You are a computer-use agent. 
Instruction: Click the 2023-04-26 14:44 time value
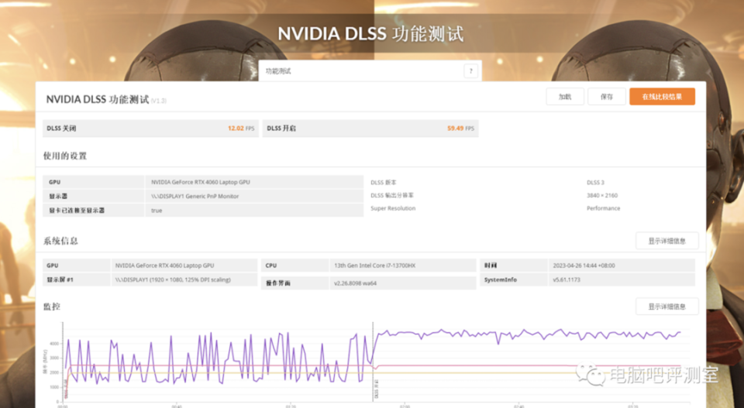[584, 266]
